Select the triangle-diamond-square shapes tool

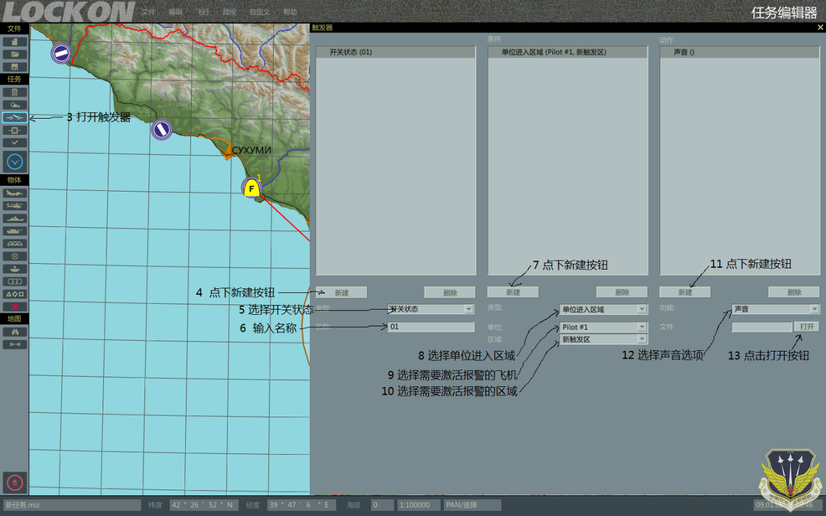[x=14, y=293]
